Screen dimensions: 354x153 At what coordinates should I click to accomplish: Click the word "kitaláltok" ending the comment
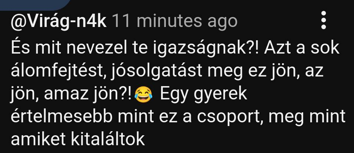[108, 139]
